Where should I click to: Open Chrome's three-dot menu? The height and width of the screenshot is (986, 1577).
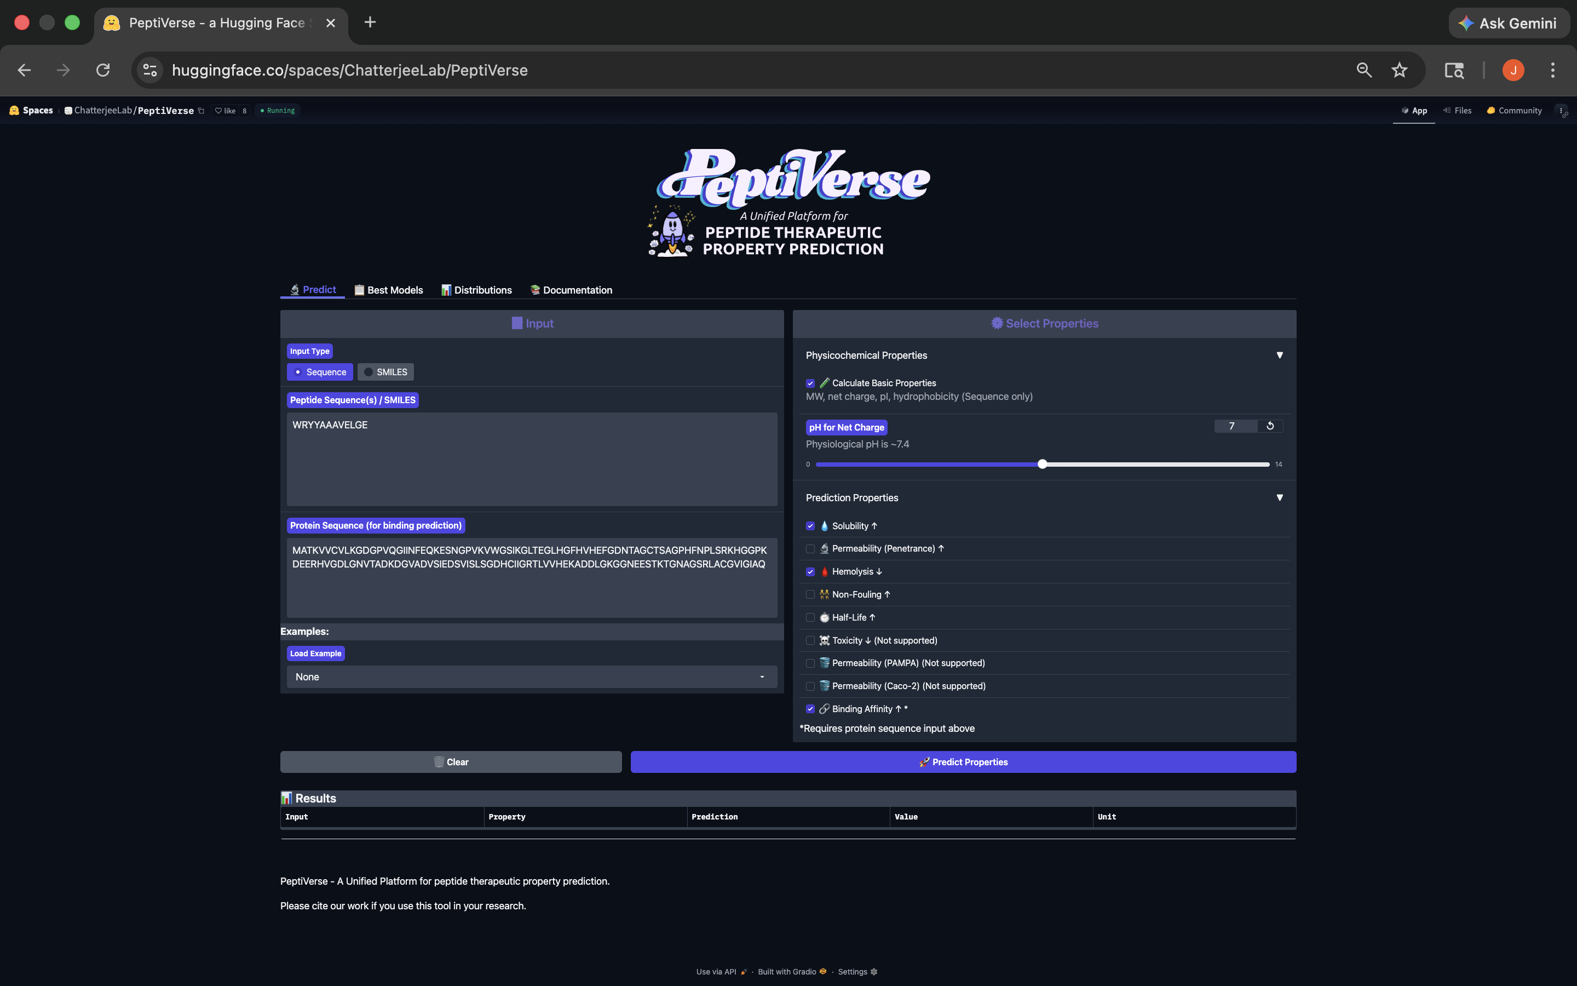pos(1553,71)
